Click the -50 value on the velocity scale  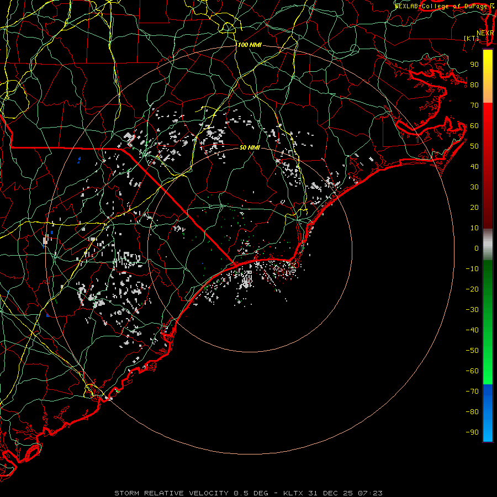(473, 351)
